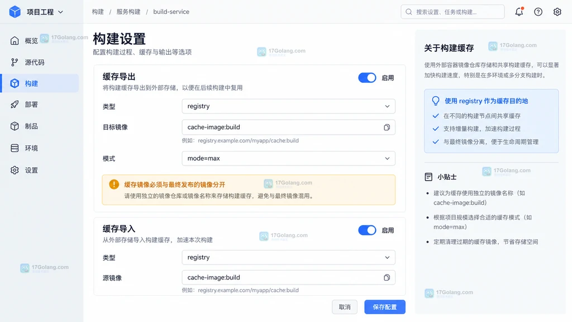Click the blue cube project logo

point(15,12)
